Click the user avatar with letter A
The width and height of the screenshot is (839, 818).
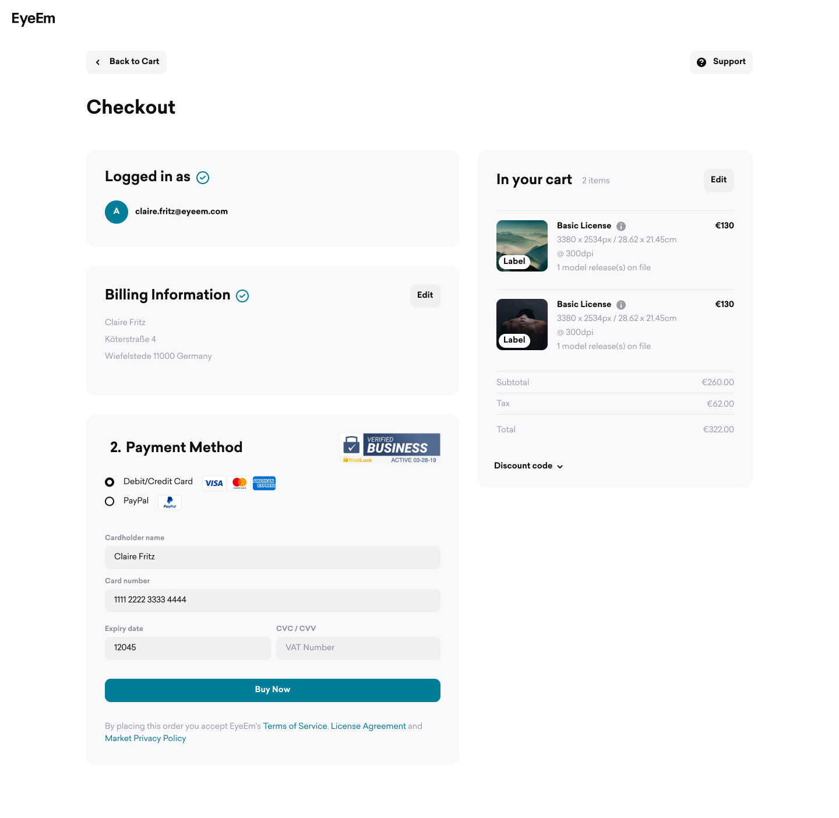click(x=117, y=212)
